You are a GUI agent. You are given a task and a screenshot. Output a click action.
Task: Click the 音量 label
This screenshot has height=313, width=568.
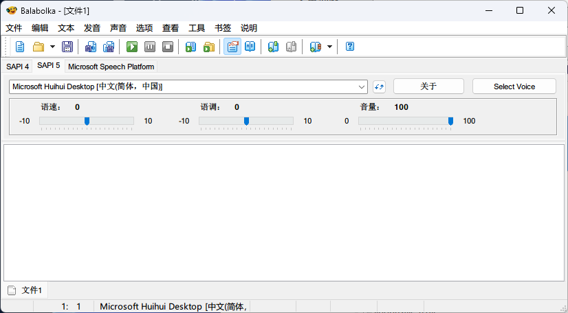click(370, 107)
